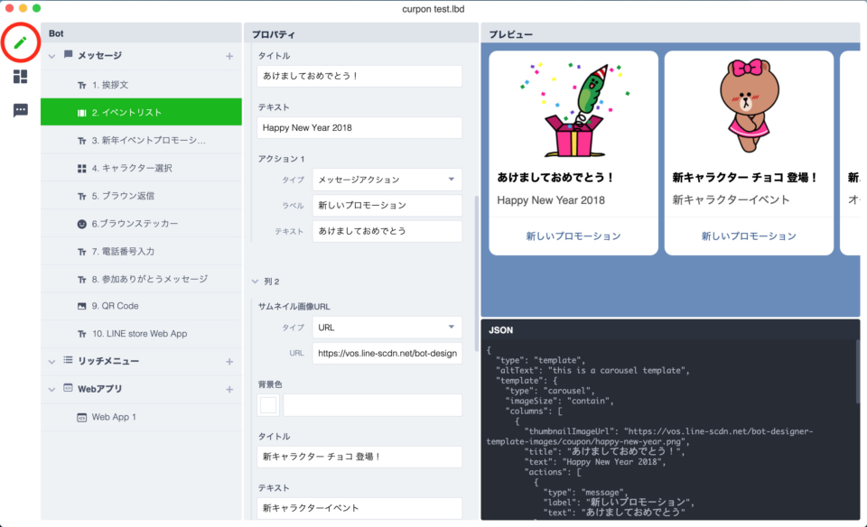Click the JSON line "imageSize": "contain"
Image resolution: width=867 pixels, height=527 pixels.
(560, 401)
